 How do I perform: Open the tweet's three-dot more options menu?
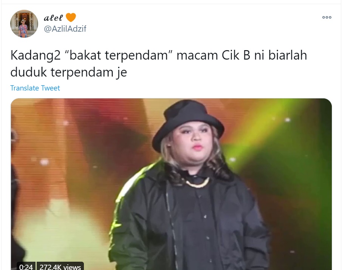pyautogui.click(x=327, y=17)
